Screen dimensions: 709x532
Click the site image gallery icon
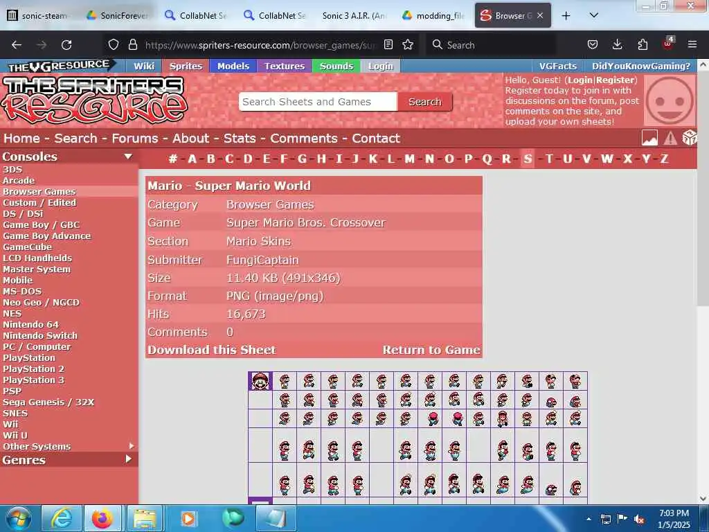click(x=649, y=138)
